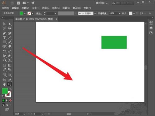Select the Selection tool
The width and height of the screenshot is (155, 116).
tap(4, 24)
